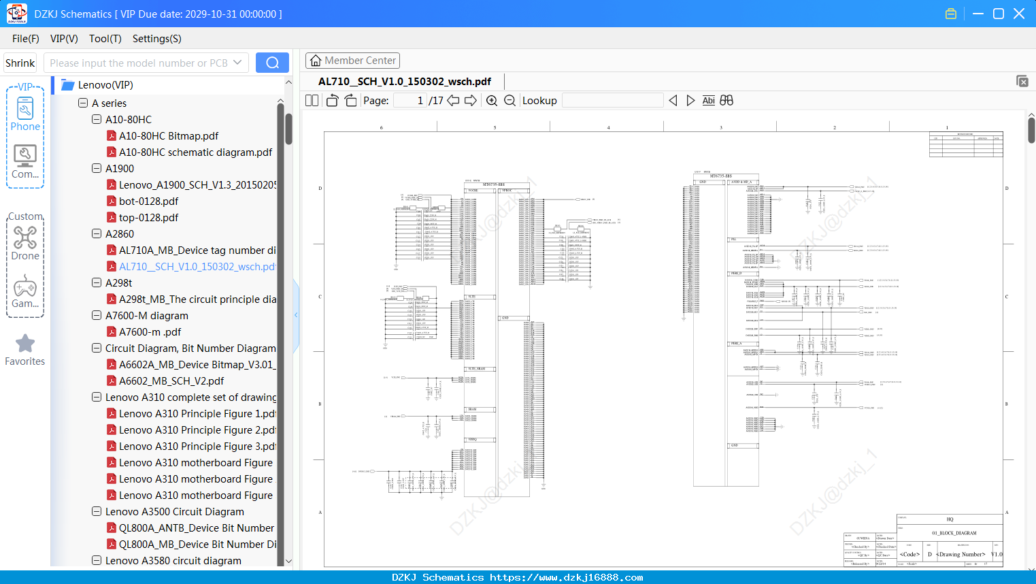This screenshot has height=584, width=1036.
Task: Open Lenovo A310 Principle Figure 1.pdf
Action: 197,413
